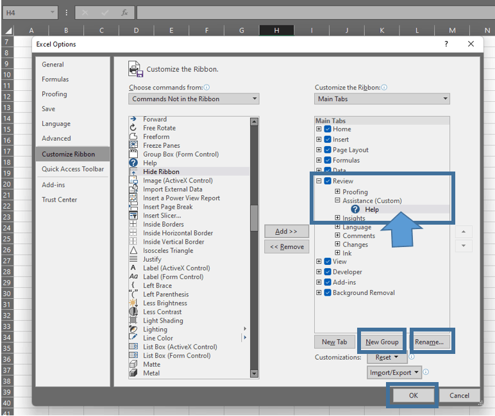495x416 pixels.
Task: Click the Freeform shape icon
Action: (133, 136)
